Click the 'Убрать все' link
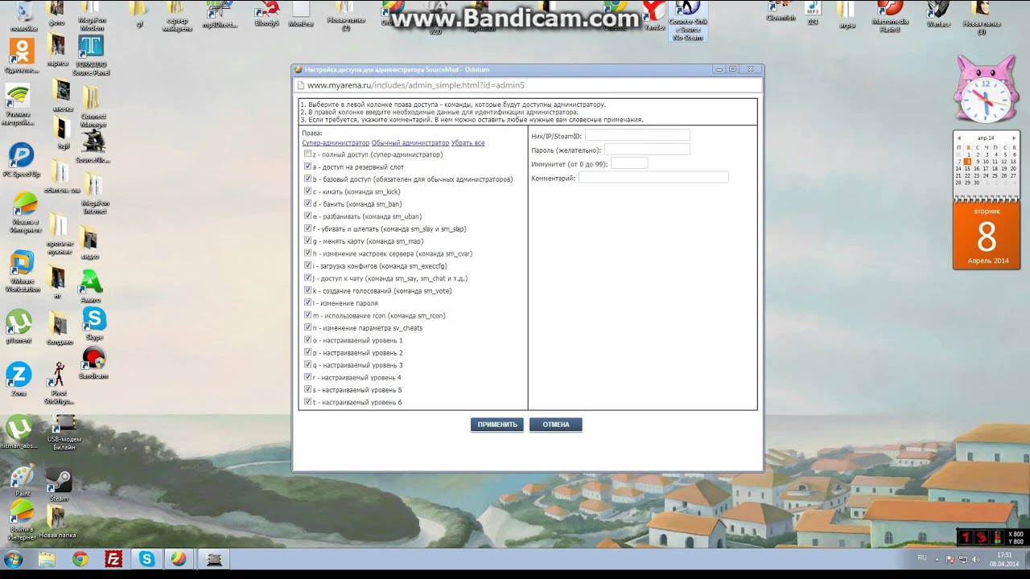 click(x=468, y=142)
